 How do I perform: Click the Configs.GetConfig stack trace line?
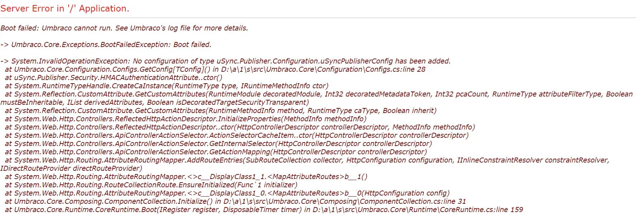[x=215, y=69]
